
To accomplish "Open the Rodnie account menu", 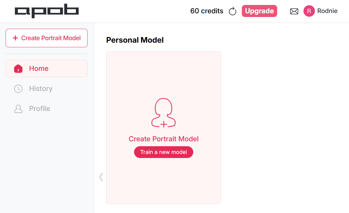I will (327, 11).
